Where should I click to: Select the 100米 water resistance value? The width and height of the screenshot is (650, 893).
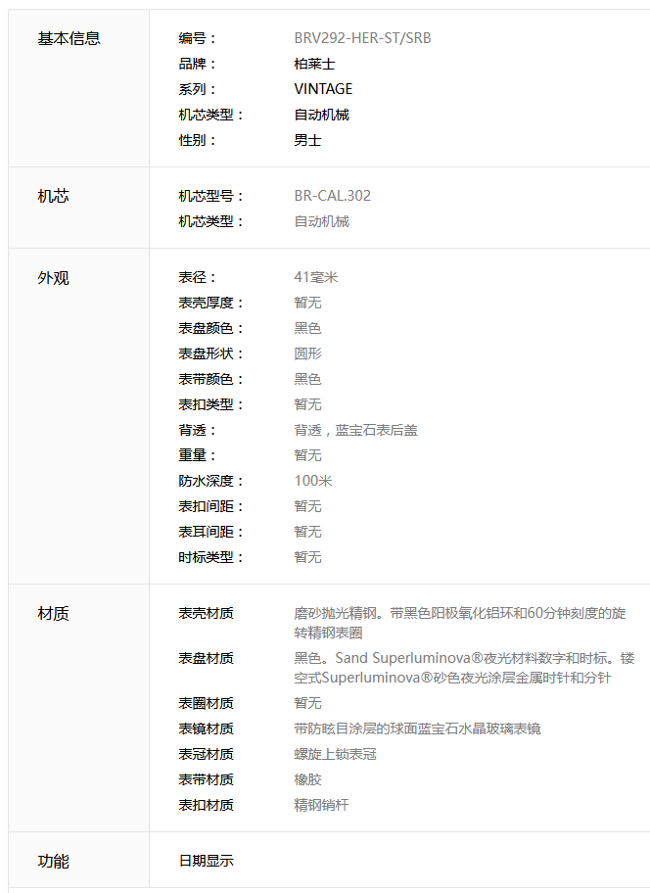pos(313,481)
